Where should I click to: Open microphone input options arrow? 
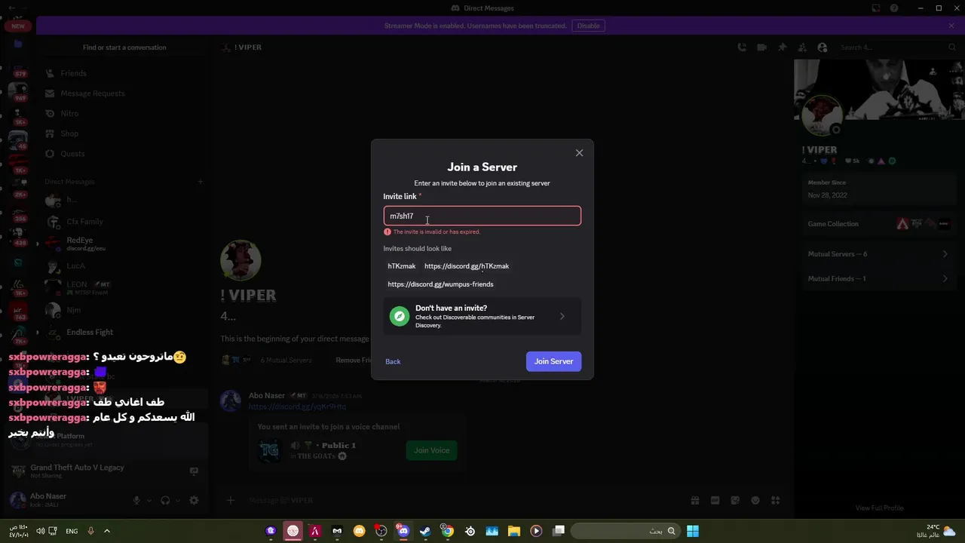point(149,500)
